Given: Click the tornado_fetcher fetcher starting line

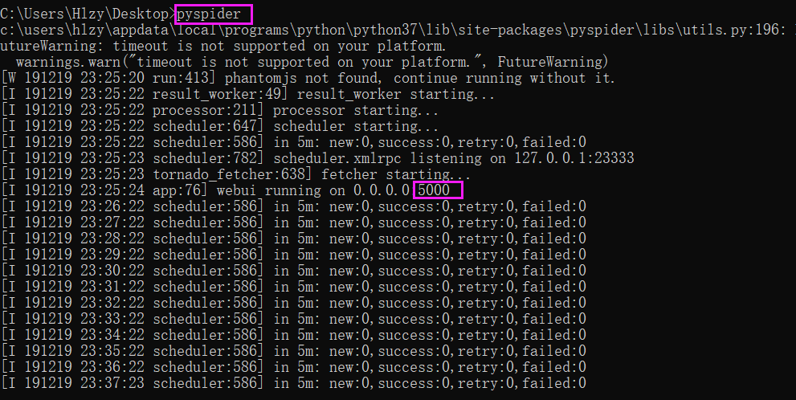Looking at the screenshot, I should click(x=236, y=174).
